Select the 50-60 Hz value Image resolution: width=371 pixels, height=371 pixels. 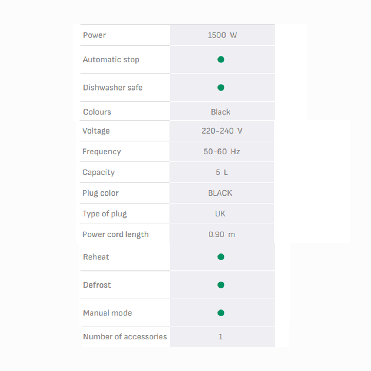(x=221, y=151)
